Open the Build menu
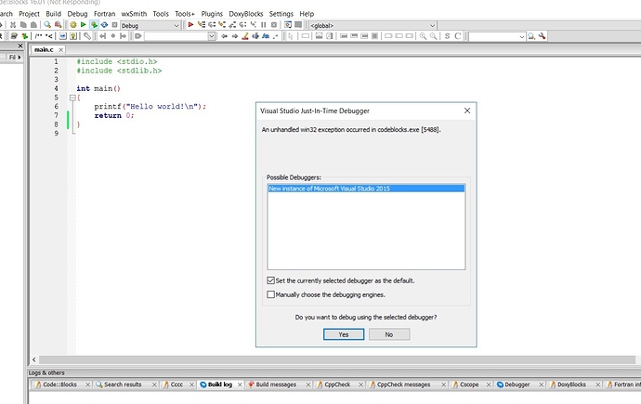 (x=53, y=14)
